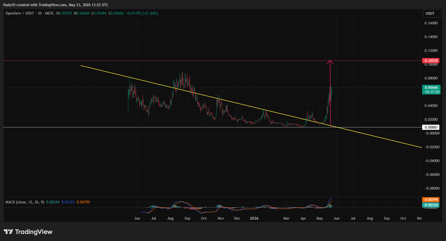Screen dimensions: 446x241
Task: Click the 0.14000 price axis label
Action: click(431, 37)
